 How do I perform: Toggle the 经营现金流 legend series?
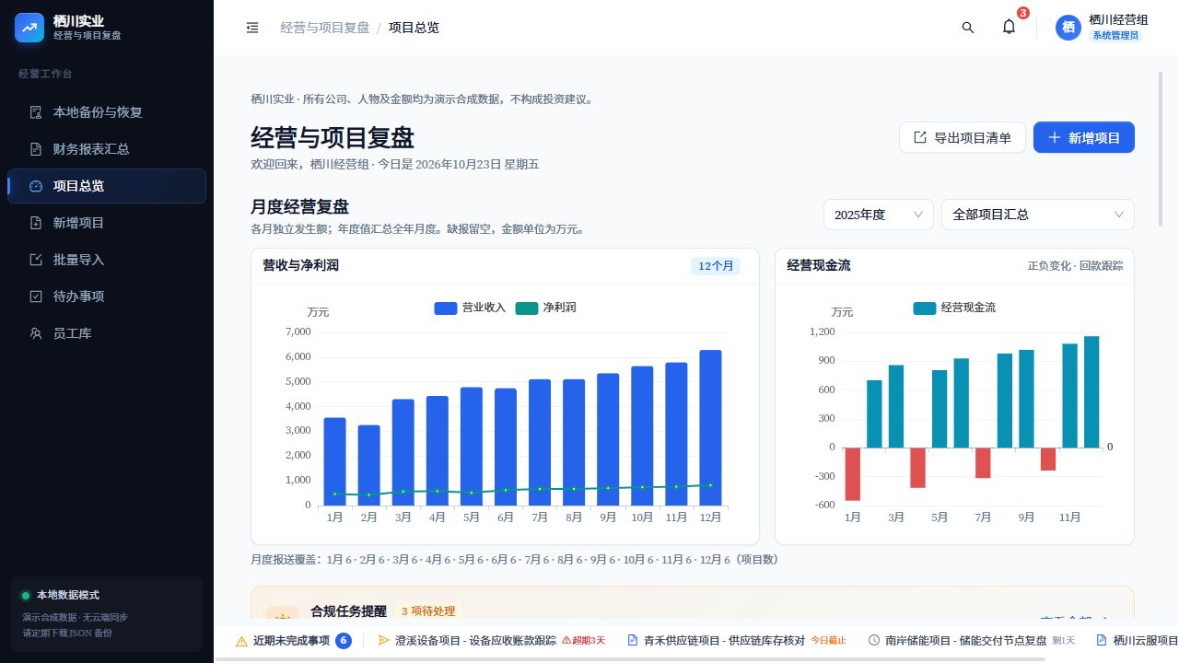[954, 308]
